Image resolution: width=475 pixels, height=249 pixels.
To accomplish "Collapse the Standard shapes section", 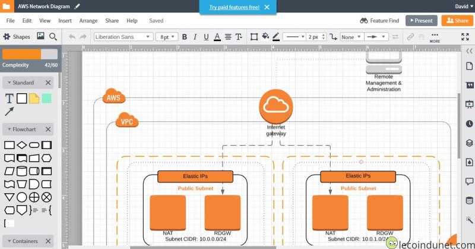I will [9, 83].
